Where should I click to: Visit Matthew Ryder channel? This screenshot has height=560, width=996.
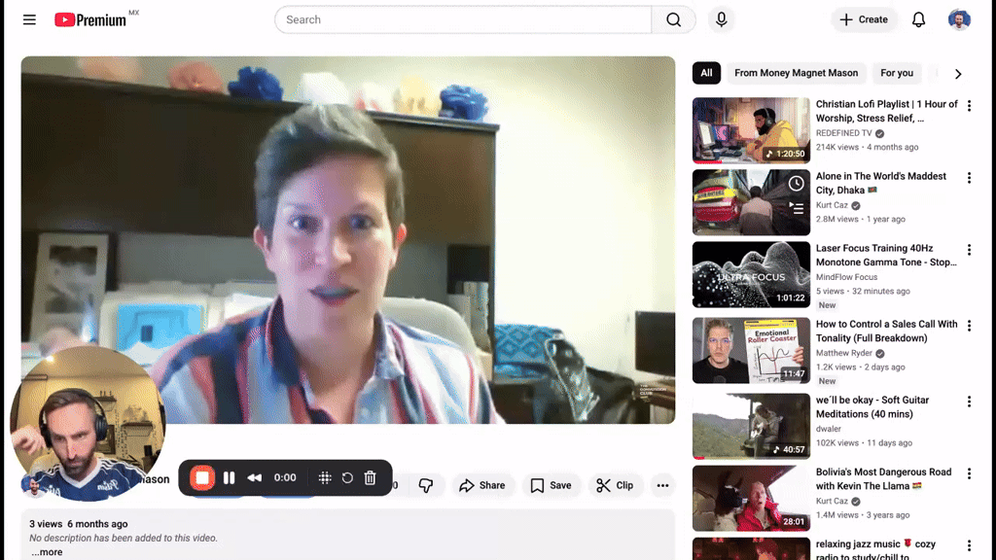843,353
